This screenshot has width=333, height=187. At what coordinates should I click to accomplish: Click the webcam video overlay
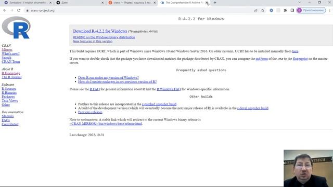click(308, 168)
